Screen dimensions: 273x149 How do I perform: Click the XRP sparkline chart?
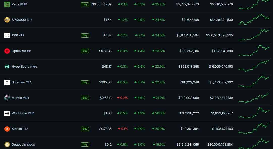click(x=254, y=35)
